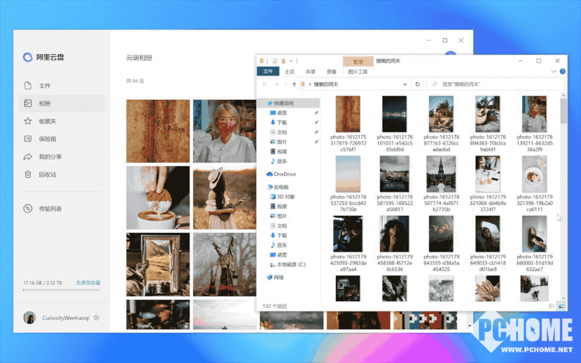This screenshot has height=363, width=581.
Task: Go up one folder level in Explorer
Action: click(x=294, y=85)
